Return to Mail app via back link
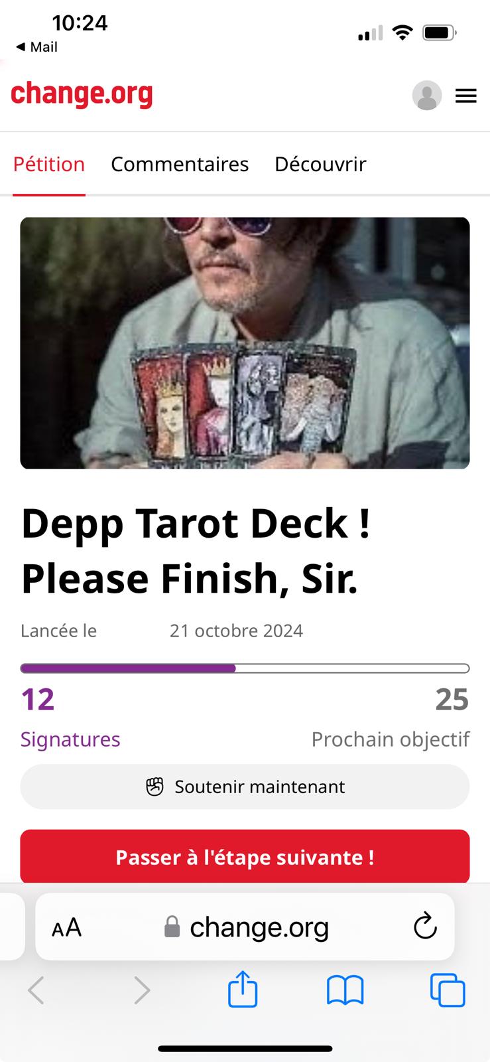490x1062 pixels. pyautogui.click(x=36, y=47)
